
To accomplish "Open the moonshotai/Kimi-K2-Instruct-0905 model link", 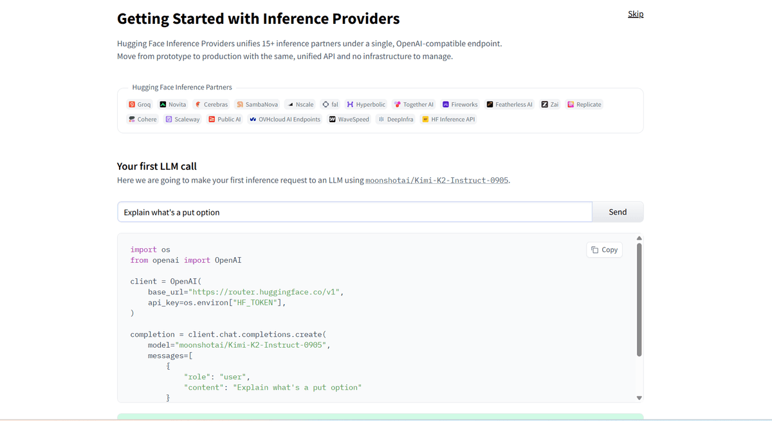I will tap(437, 180).
